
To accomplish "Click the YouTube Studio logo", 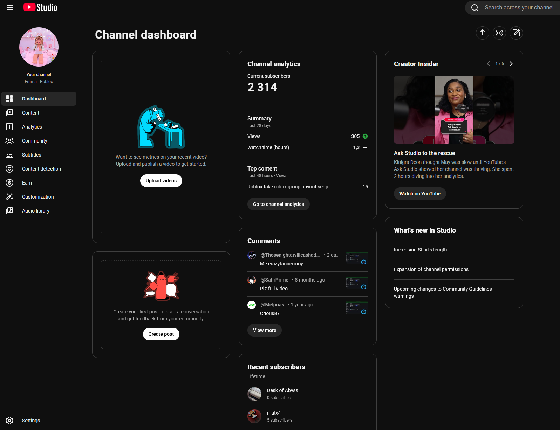I will [x=40, y=7].
